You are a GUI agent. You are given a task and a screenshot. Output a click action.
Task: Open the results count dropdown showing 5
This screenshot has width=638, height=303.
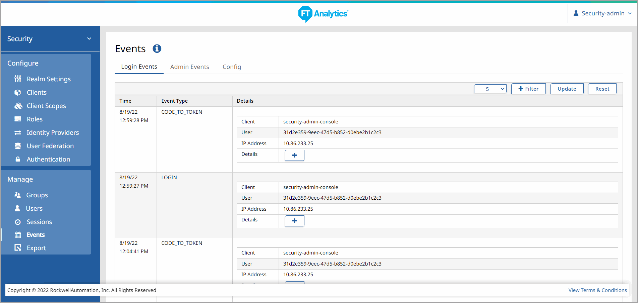point(490,89)
